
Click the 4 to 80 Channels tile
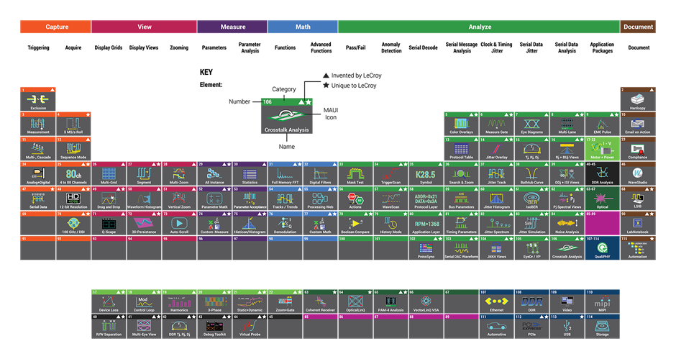73,174
